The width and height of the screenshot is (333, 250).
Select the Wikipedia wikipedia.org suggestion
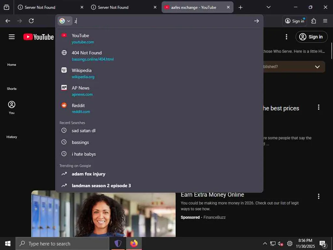coord(159,73)
